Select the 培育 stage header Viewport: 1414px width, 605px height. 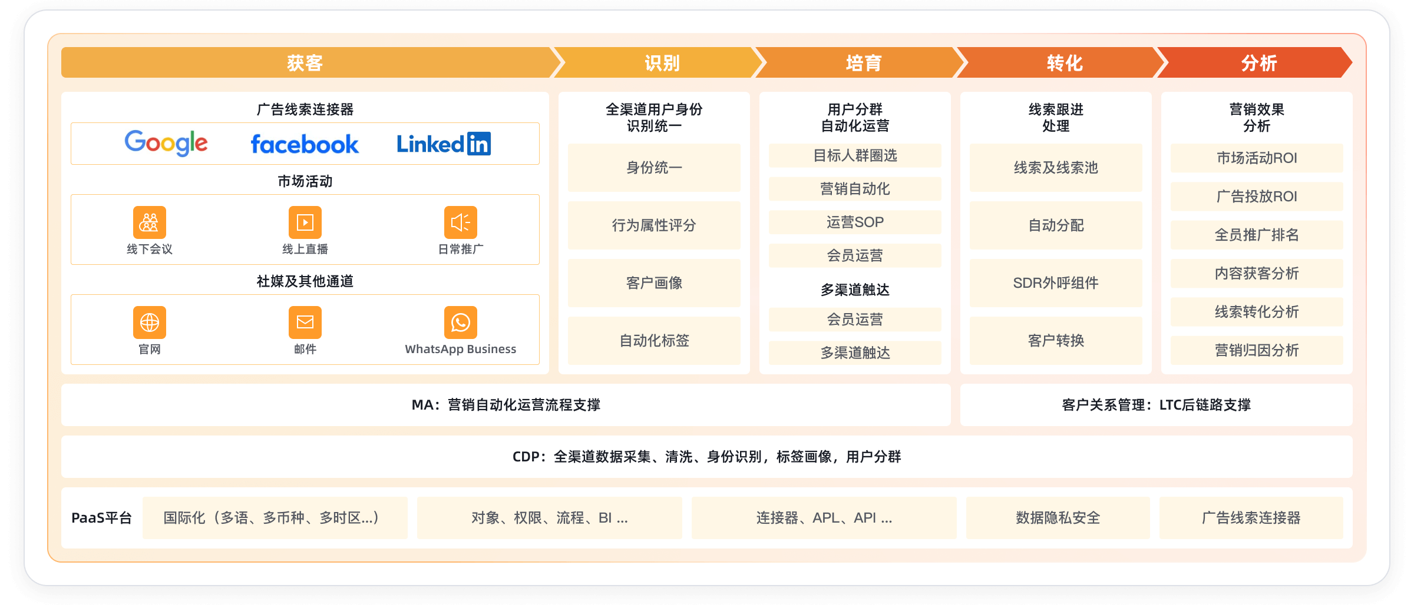(x=863, y=62)
